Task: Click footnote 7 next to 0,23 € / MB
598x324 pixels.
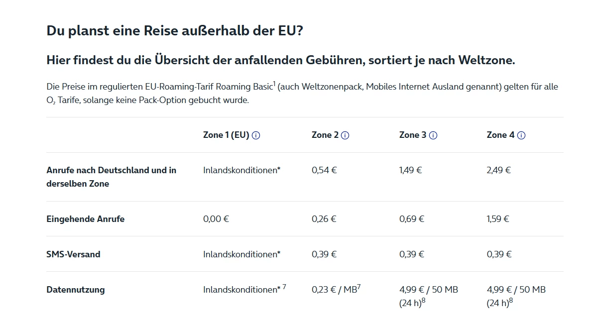Action: pyautogui.click(x=359, y=286)
